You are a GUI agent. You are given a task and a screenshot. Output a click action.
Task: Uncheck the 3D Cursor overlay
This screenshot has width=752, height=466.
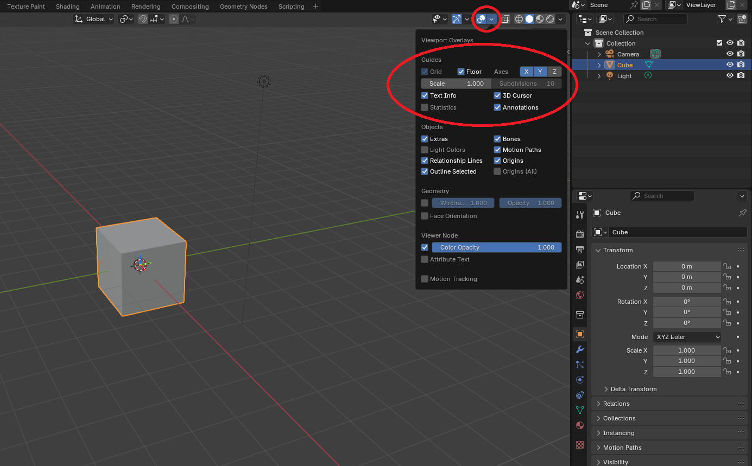click(497, 95)
